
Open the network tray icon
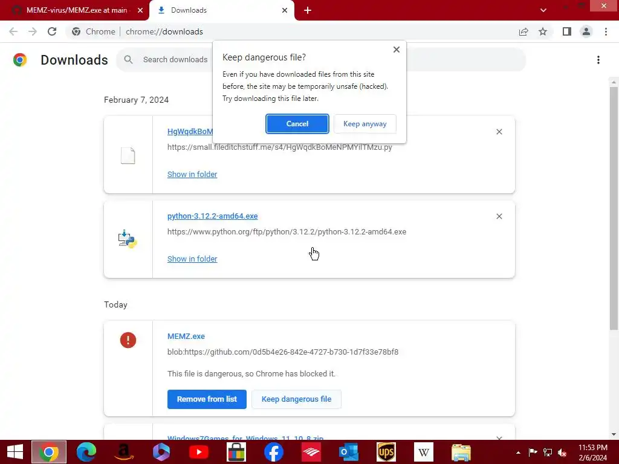[x=548, y=453]
